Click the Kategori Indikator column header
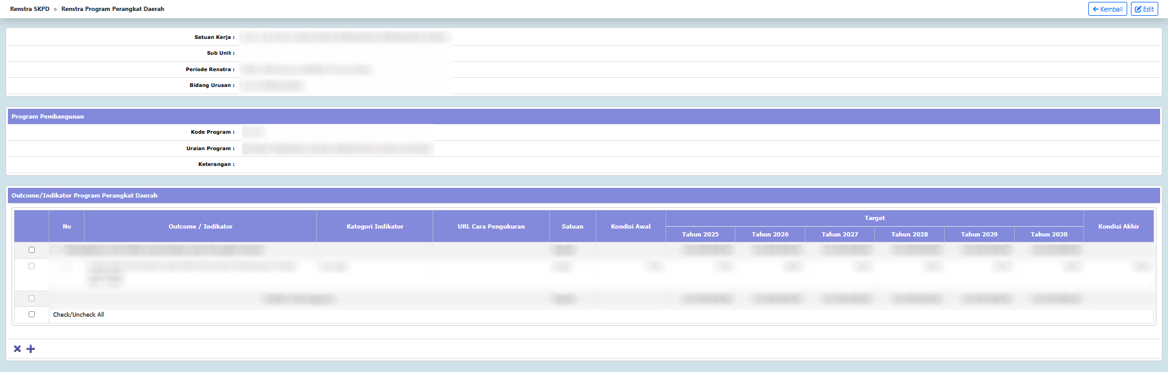This screenshot has height=372, width=1168. 375,227
